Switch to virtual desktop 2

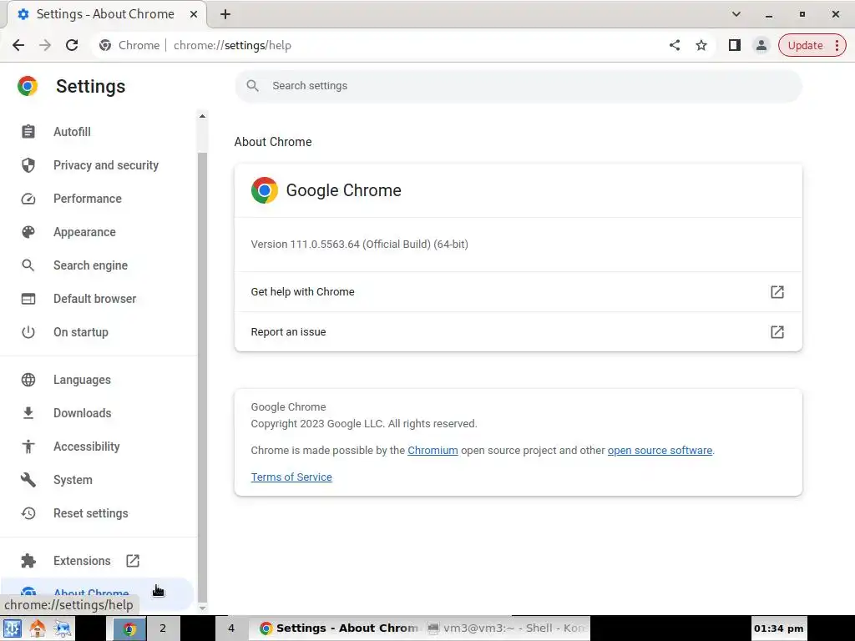point(163,628)
